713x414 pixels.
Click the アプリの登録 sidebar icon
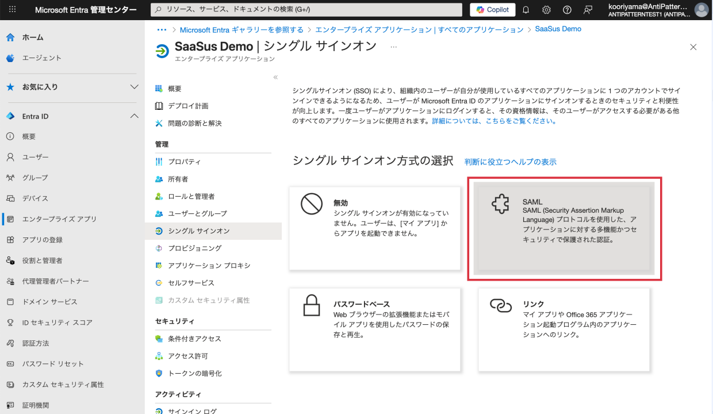tap(10, 240)
